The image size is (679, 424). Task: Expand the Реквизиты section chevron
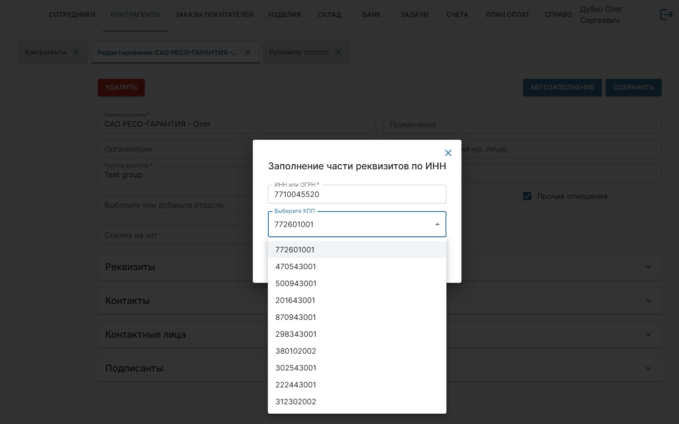[648, 267]
